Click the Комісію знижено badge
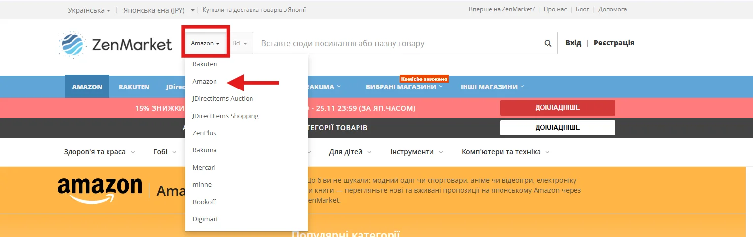This screenshot has width=753, height=237. [x=424, y=79]
